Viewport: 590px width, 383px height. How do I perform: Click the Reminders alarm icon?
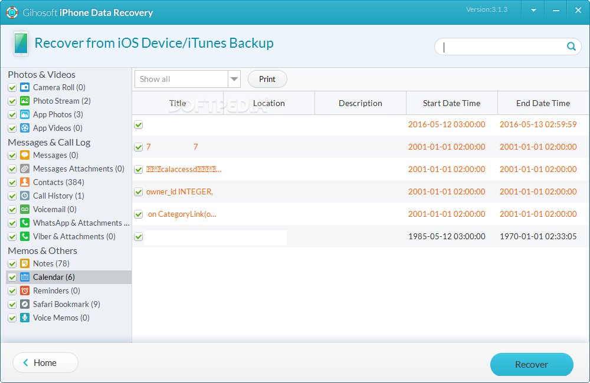pos(25,290)
